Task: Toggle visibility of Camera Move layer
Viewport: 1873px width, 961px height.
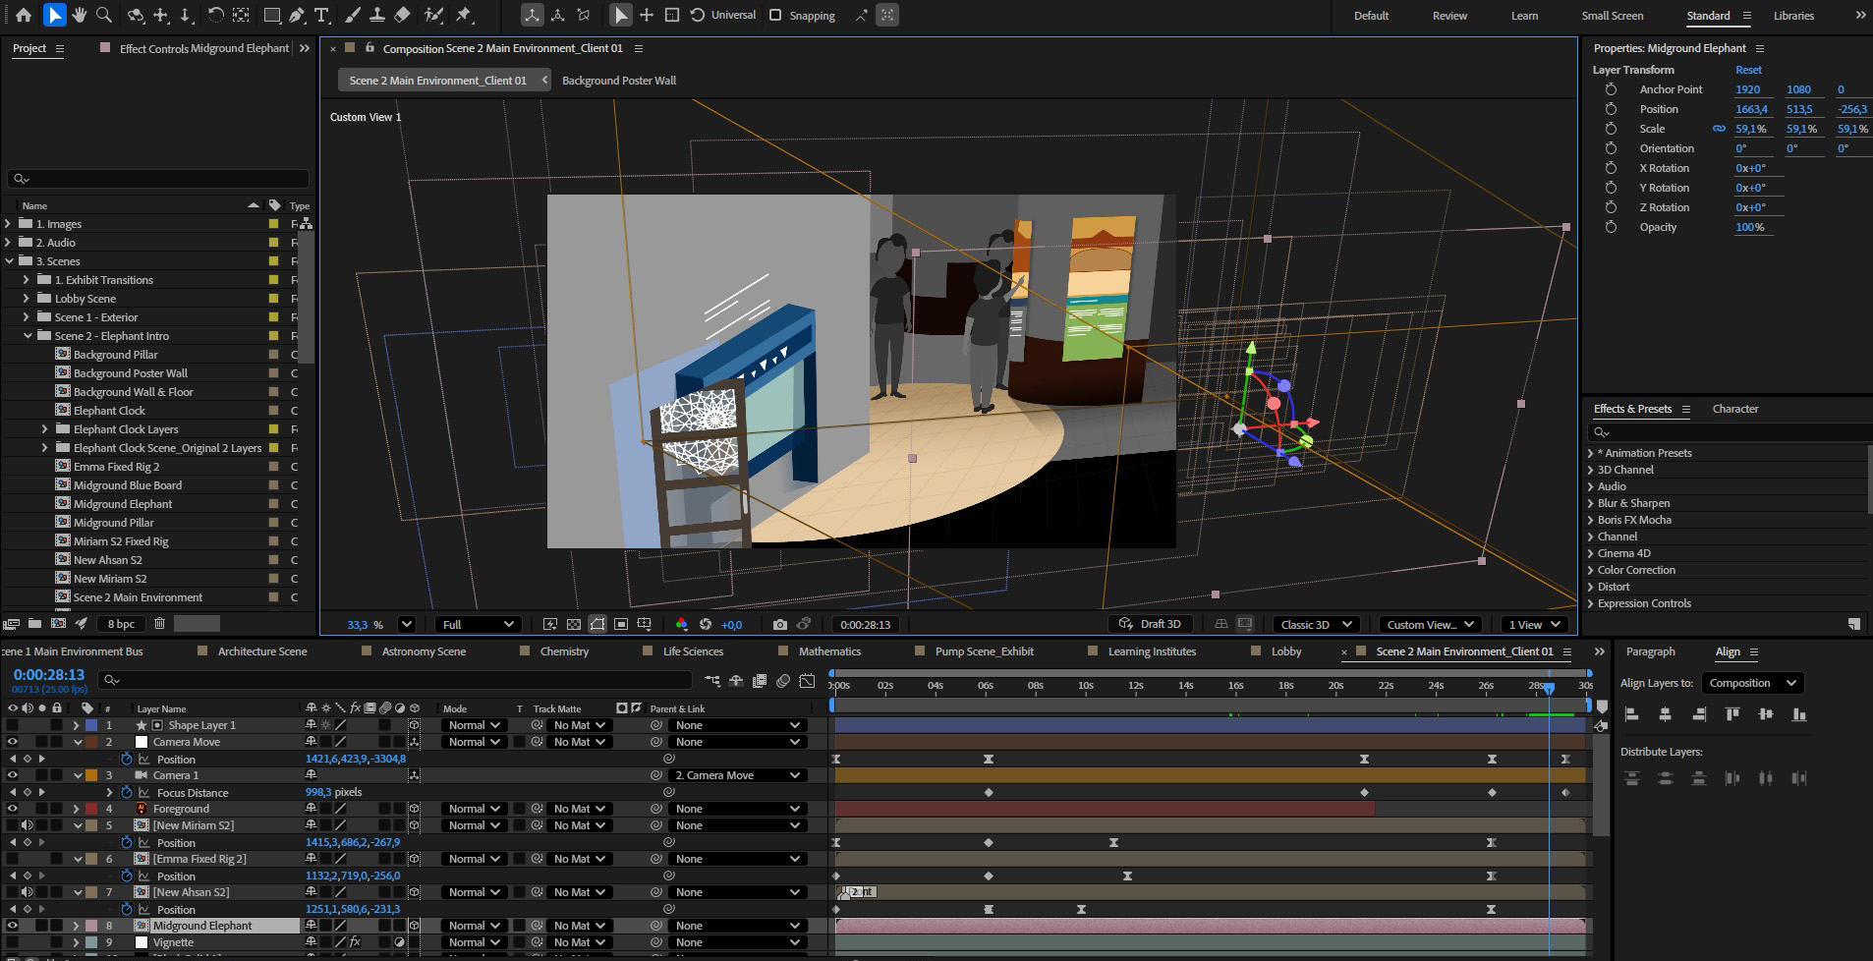Action: 12,742
